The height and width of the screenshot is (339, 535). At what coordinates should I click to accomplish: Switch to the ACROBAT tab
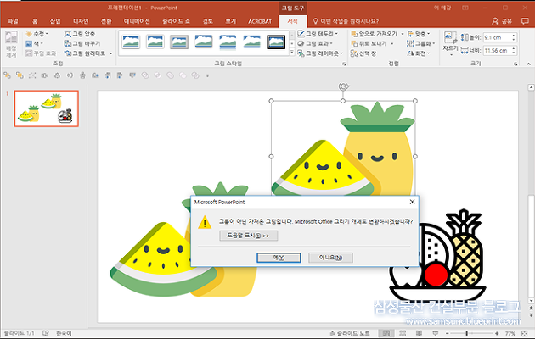260,21
